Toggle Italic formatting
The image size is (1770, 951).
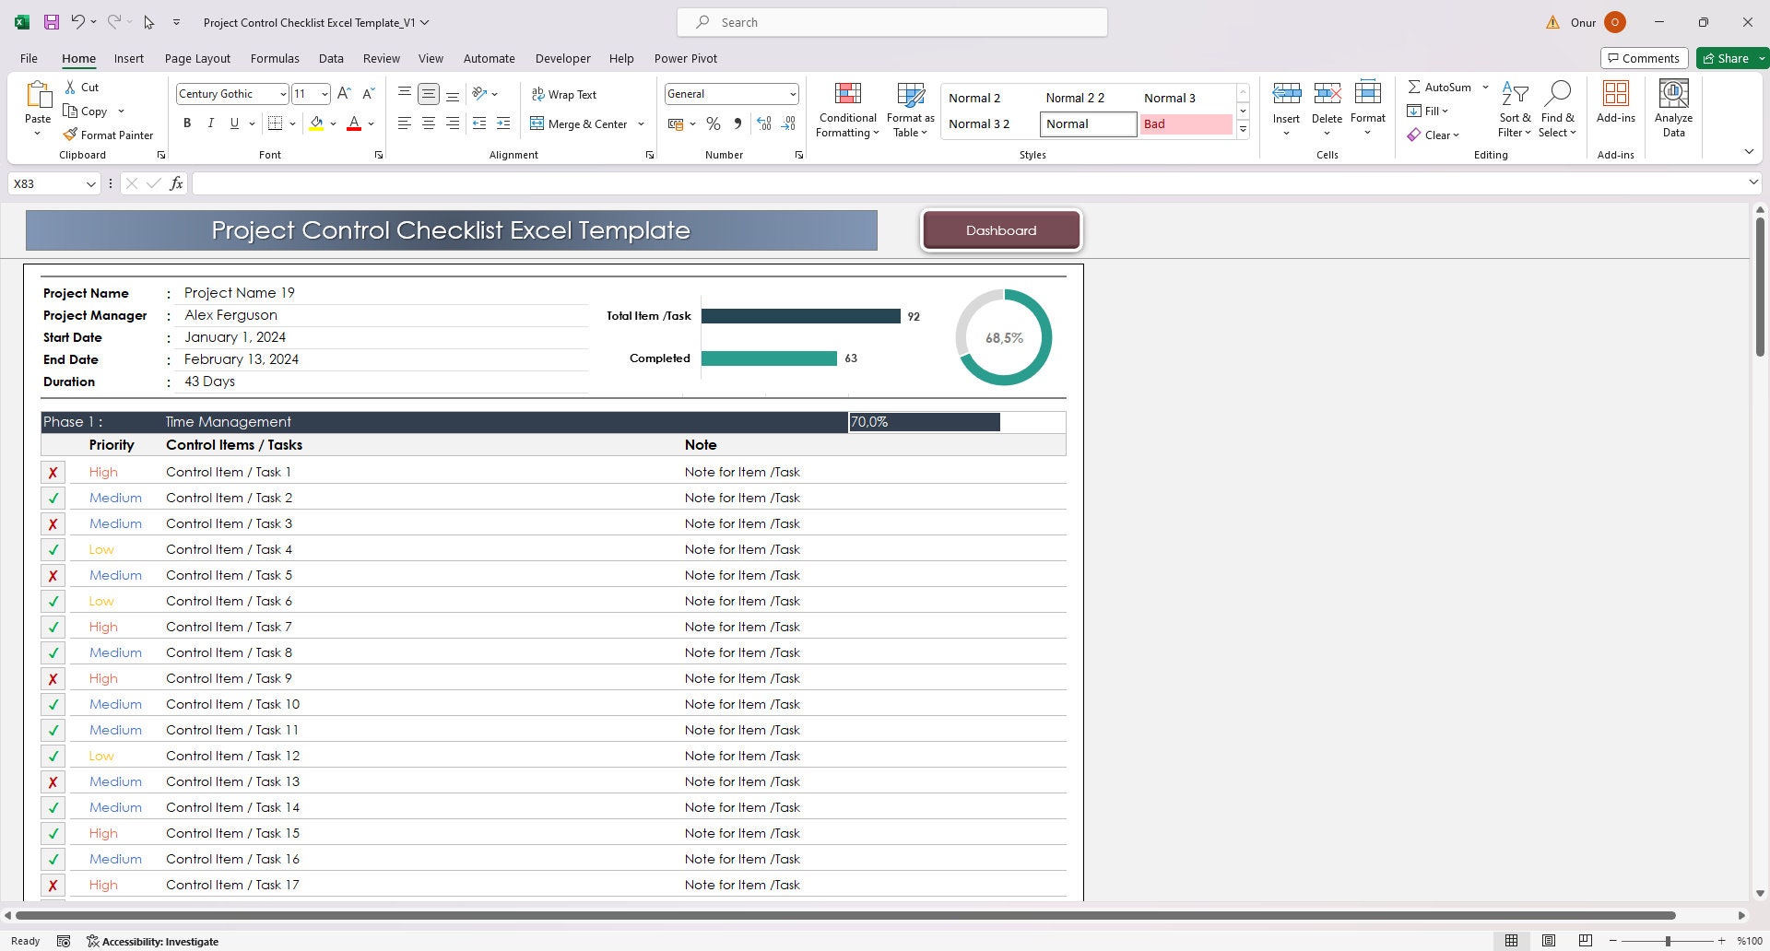(x=210, y=123)
